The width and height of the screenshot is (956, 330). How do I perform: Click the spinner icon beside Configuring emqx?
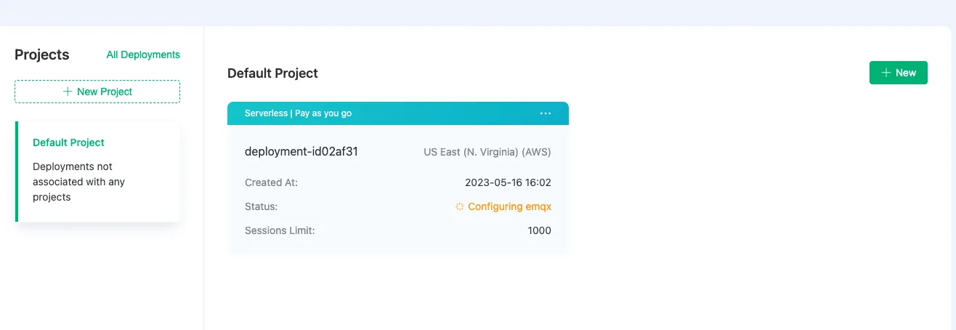[x=460, y=206]
